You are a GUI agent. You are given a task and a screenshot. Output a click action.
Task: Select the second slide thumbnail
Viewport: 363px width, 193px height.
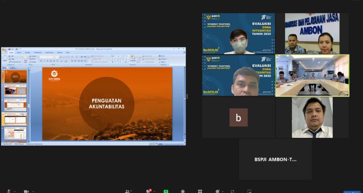pos(16,90)
